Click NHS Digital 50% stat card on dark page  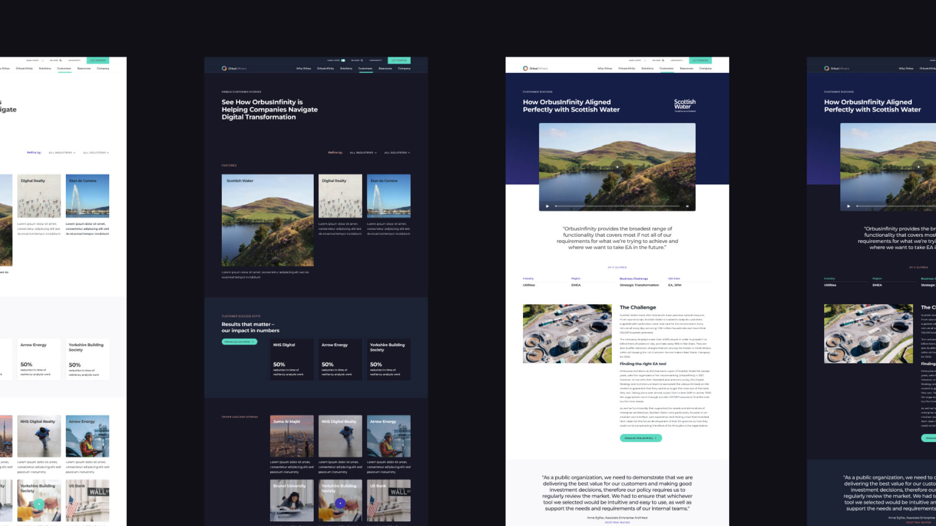pyautogui.click(x=292, y=359)
